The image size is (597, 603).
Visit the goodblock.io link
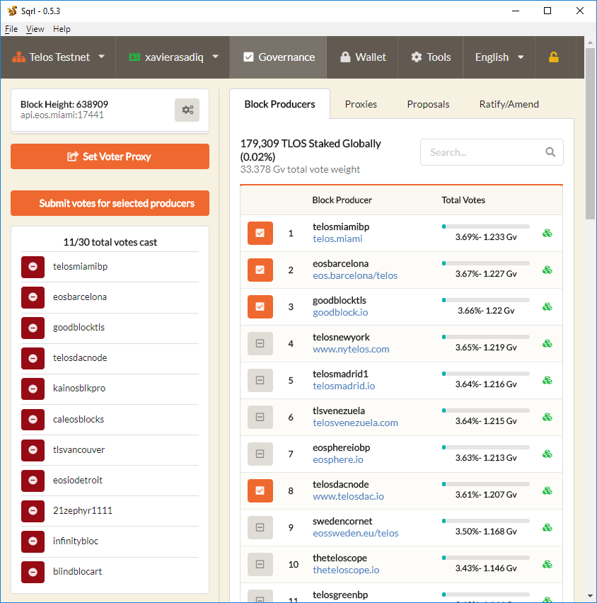click(x=340, y=312)
